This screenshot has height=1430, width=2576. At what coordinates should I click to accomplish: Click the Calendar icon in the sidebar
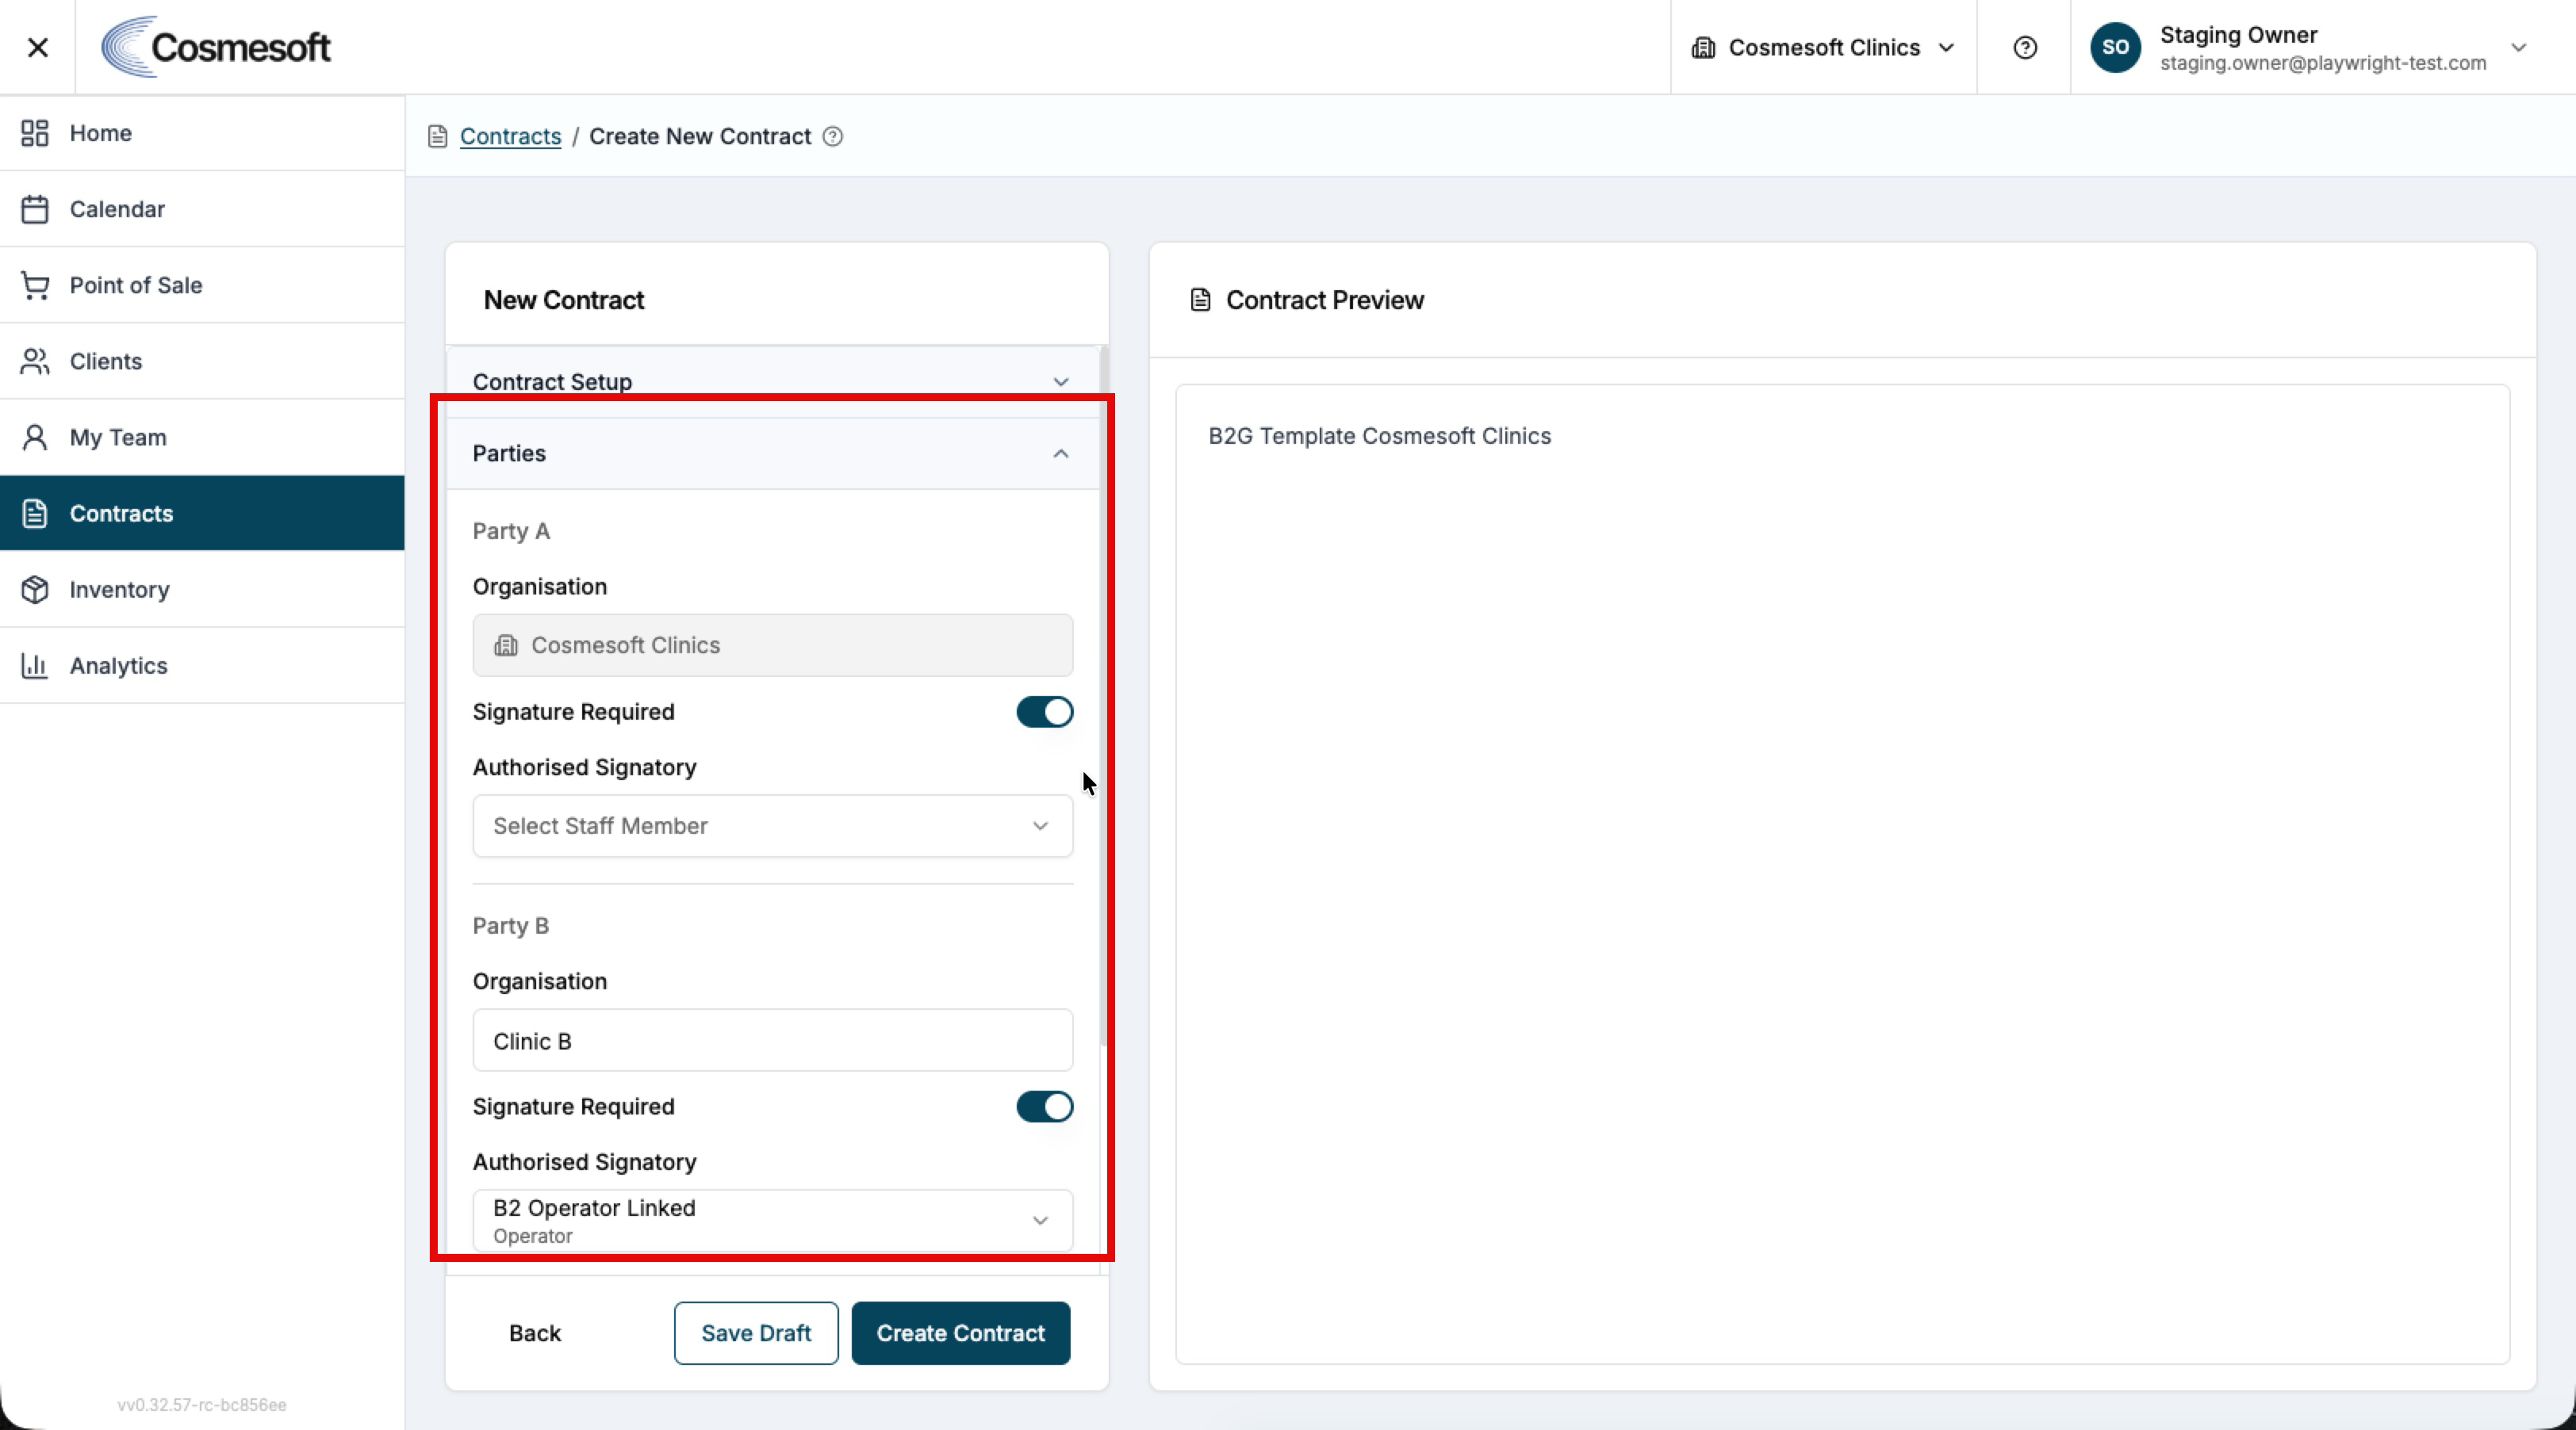pyautogui.click(x=35, y=208)
